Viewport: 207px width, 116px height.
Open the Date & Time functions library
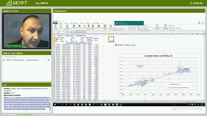[89, 26]
